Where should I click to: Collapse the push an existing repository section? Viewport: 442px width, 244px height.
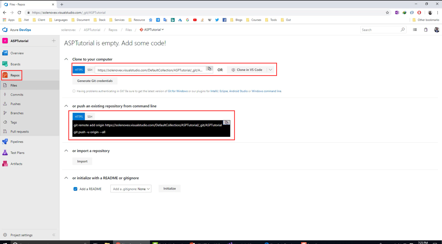click(x=66, y=106)
